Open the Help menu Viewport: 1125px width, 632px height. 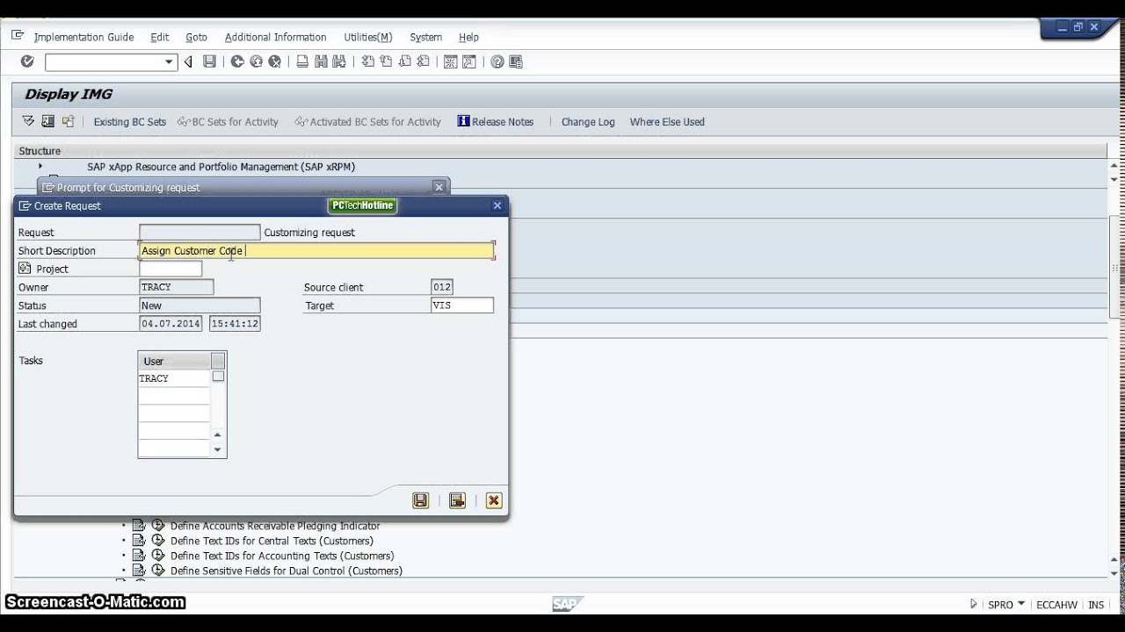point(468,37)
